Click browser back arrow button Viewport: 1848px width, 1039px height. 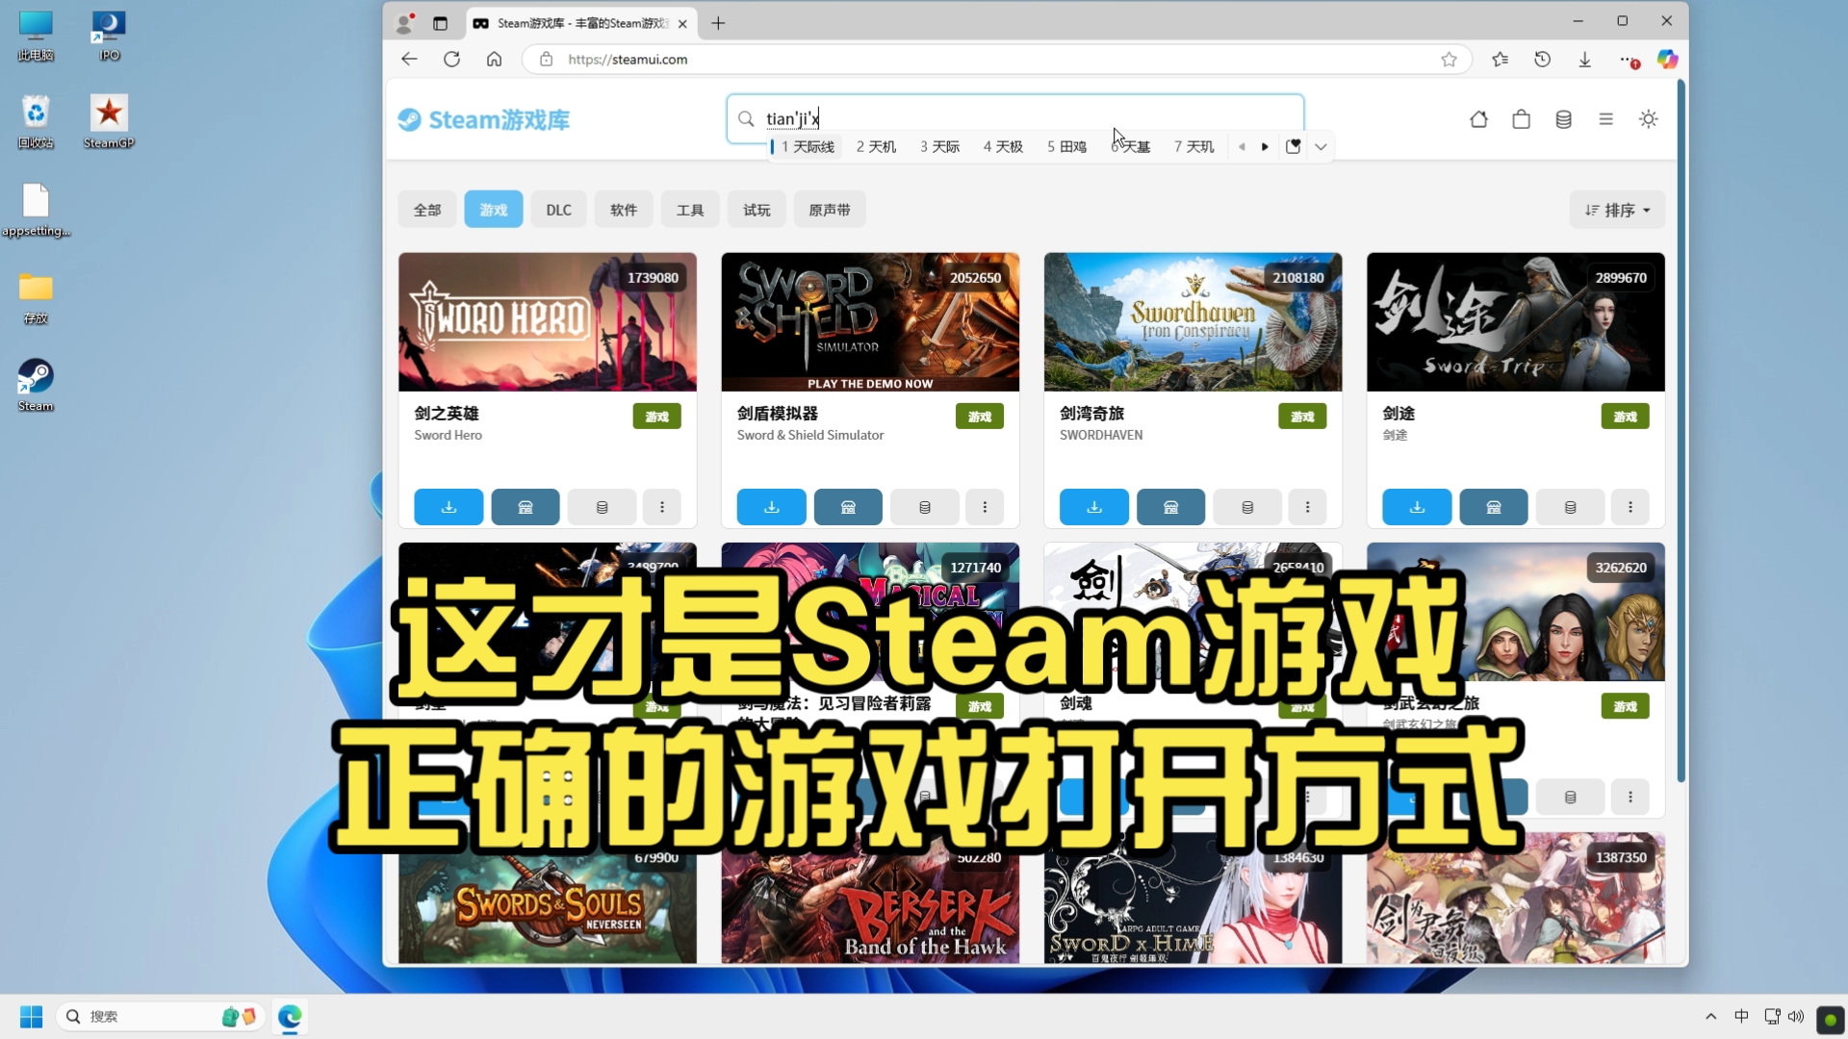409,59
